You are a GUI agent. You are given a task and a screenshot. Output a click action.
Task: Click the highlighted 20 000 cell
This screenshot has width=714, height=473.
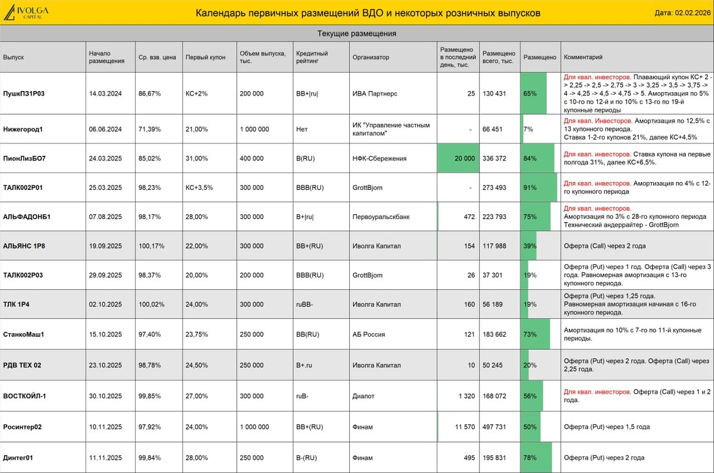coord(457,158)
